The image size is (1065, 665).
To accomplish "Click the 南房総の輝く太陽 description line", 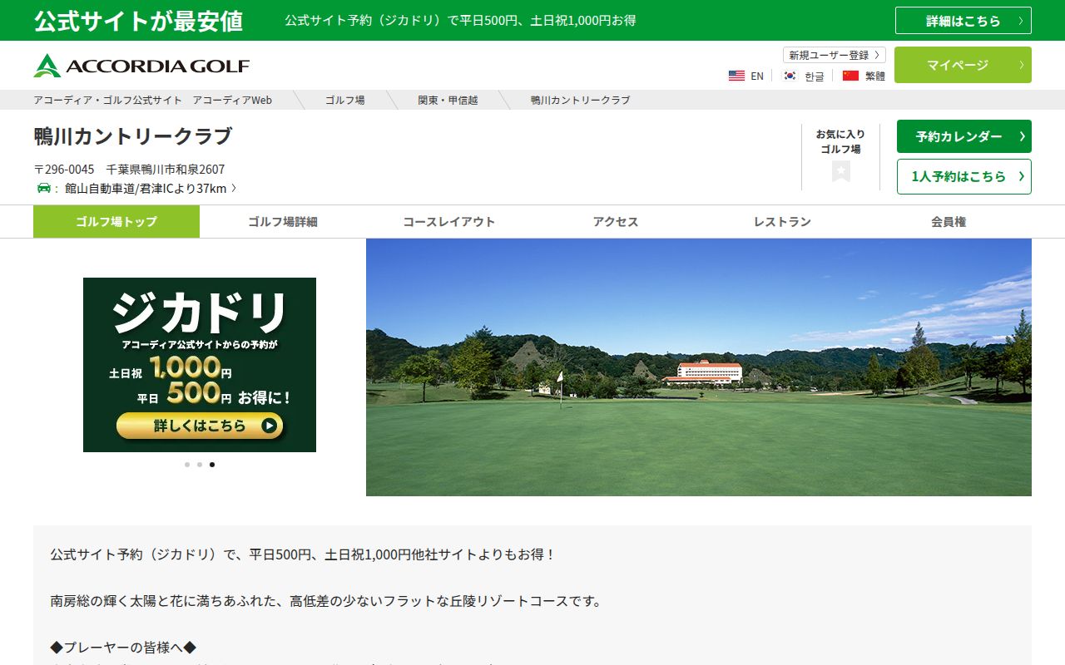I will pyautogui.click(x=326, y=600).
